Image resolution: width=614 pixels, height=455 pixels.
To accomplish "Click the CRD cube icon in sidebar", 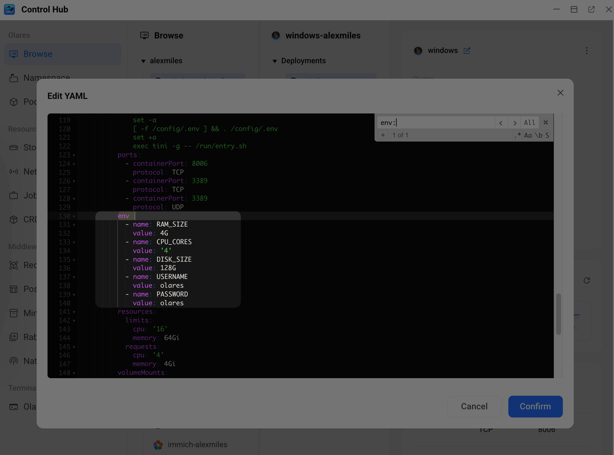I will pos(14,219).
